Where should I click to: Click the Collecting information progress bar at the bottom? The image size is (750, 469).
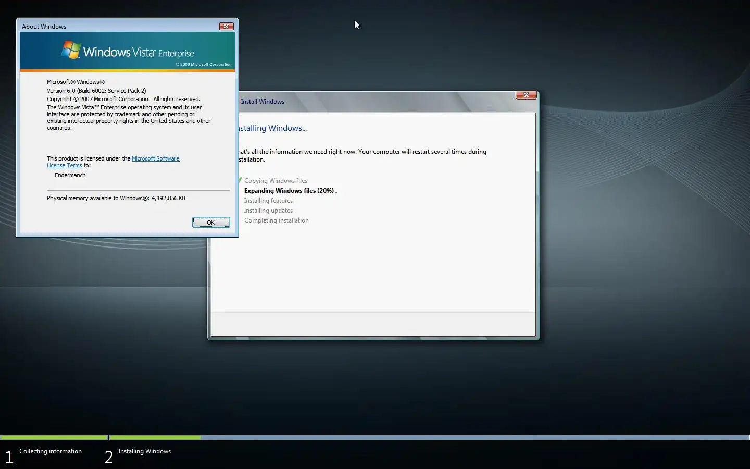click(x=54, y=437)
